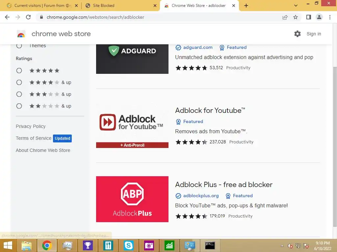Open the command prompt taskbar icon
The width and height of the screenshot is (337, 252).
point(210,245)
